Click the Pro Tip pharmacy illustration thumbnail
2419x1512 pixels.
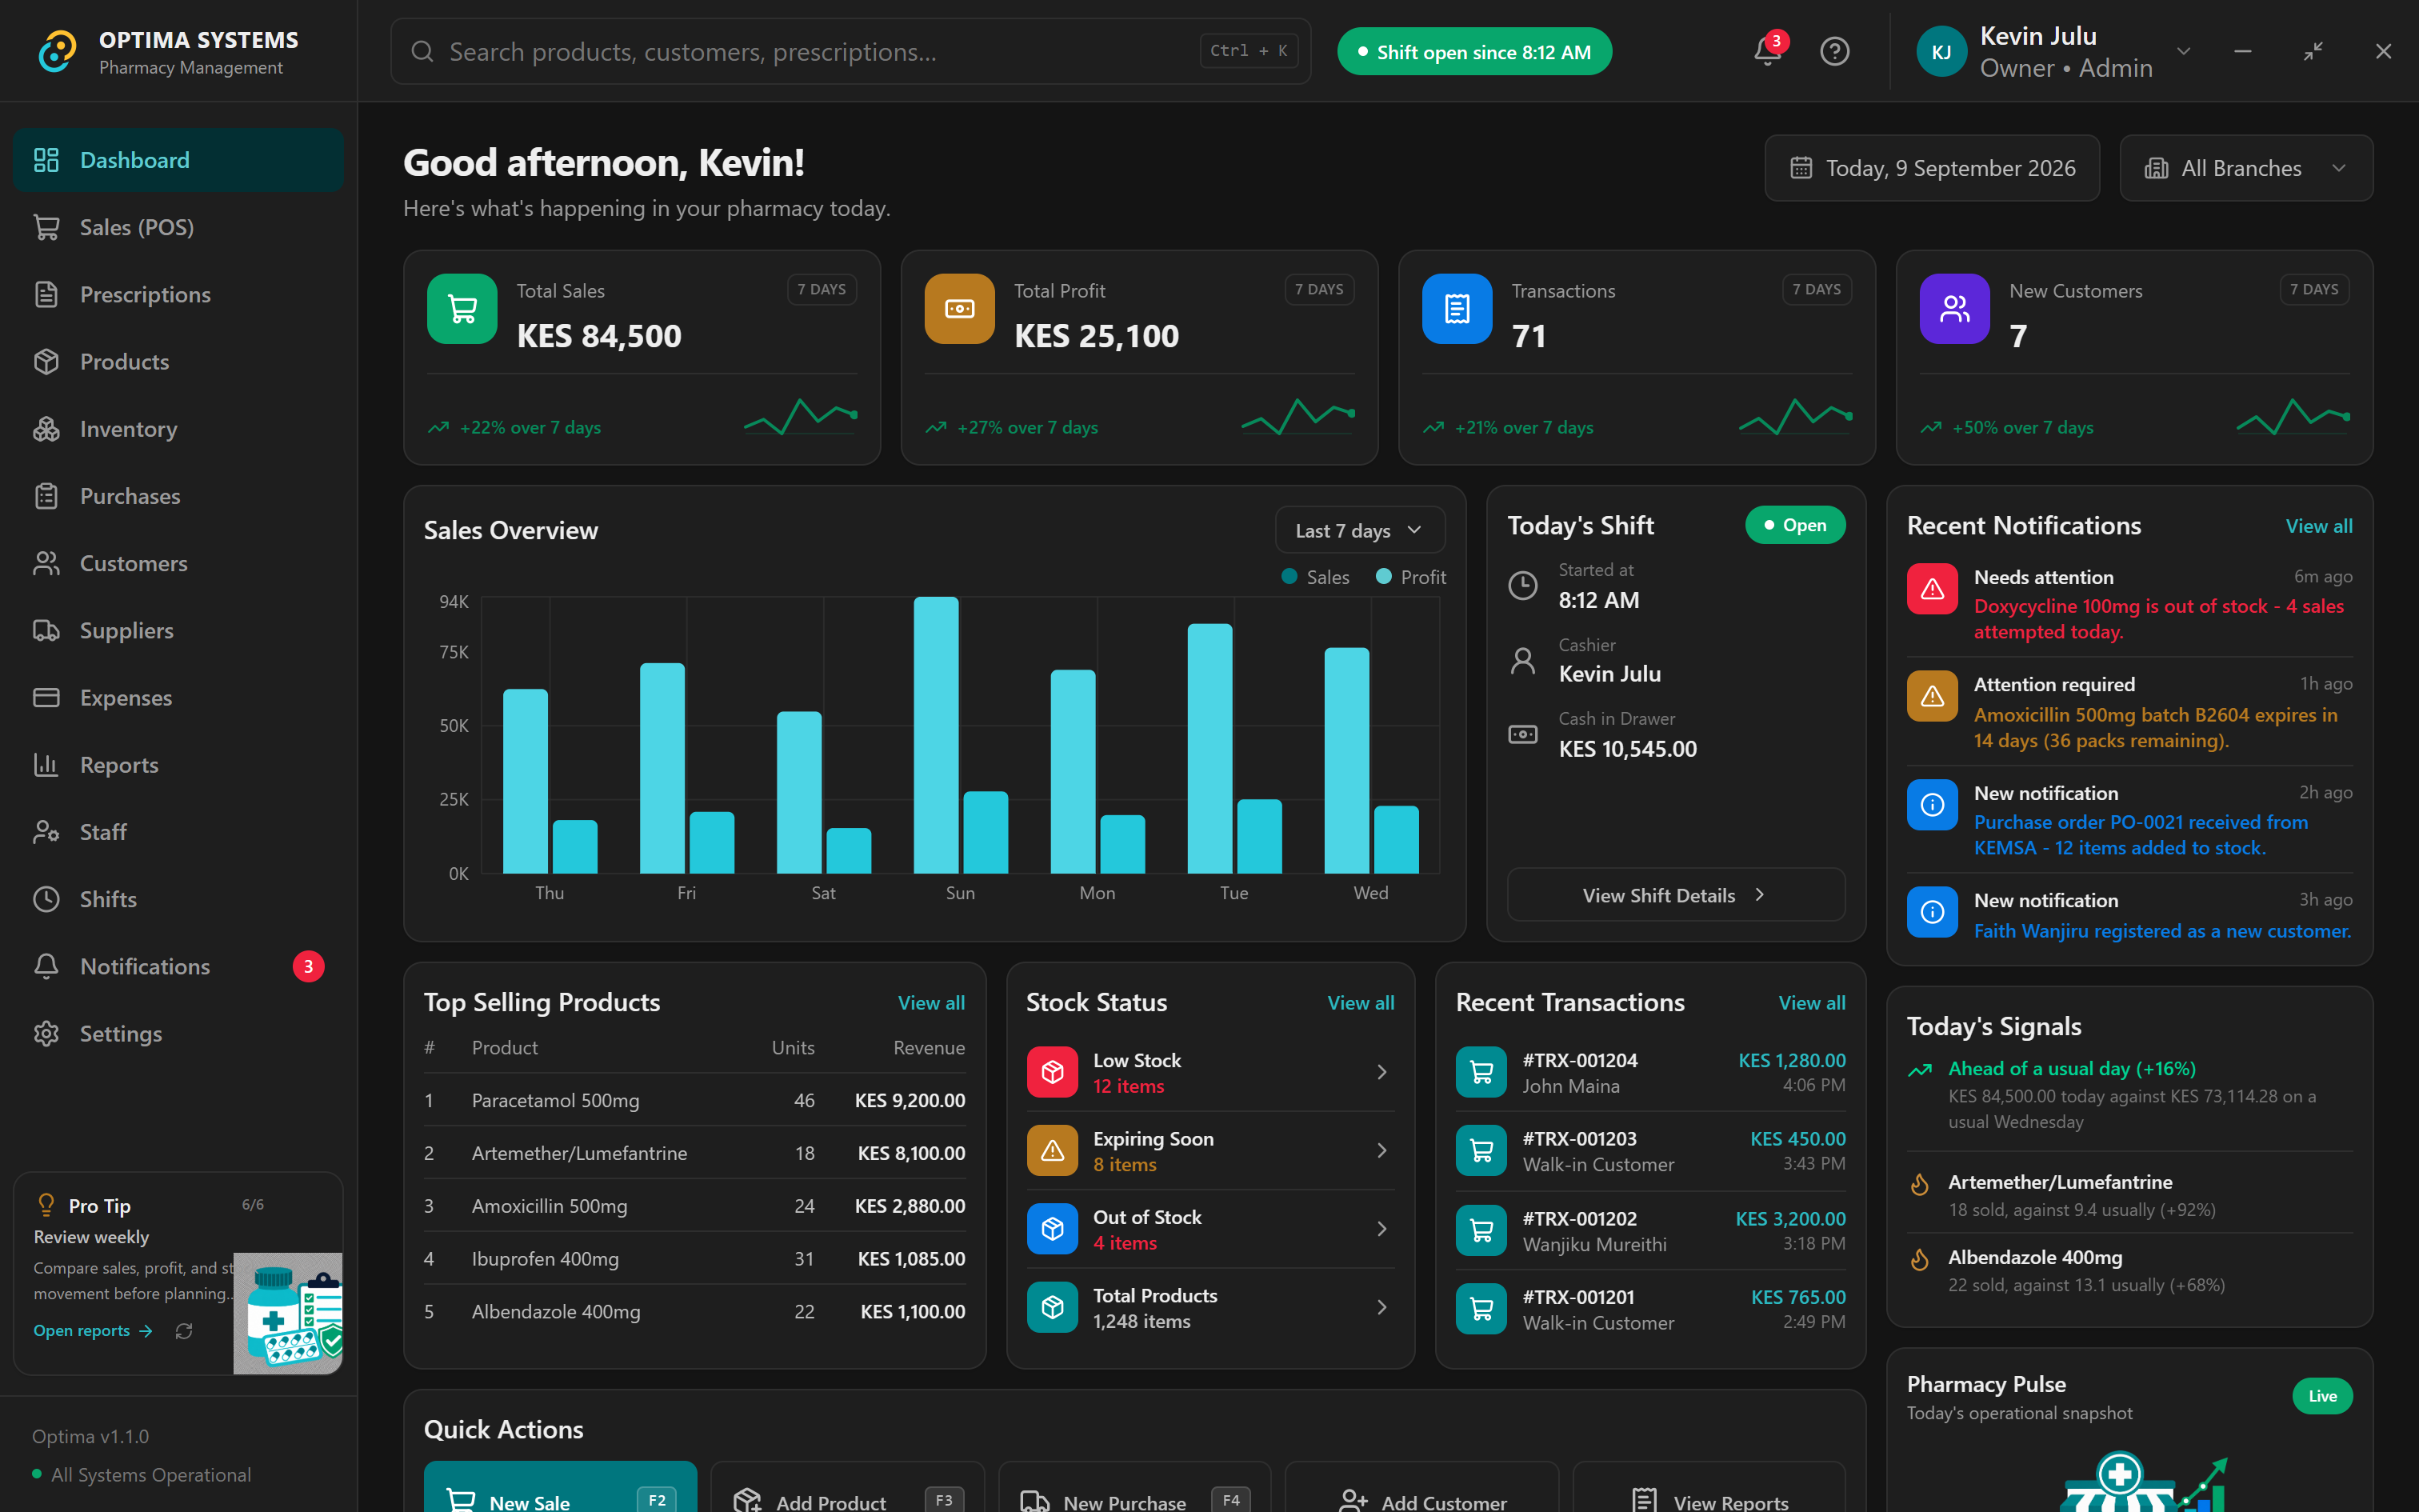[288, 1313]
